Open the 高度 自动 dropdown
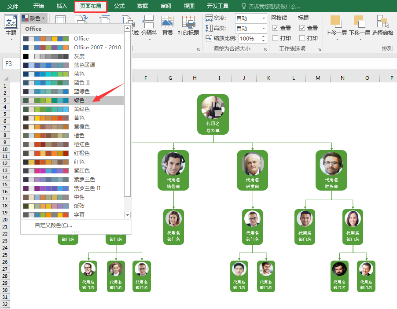397x309 pixels. 264,28
